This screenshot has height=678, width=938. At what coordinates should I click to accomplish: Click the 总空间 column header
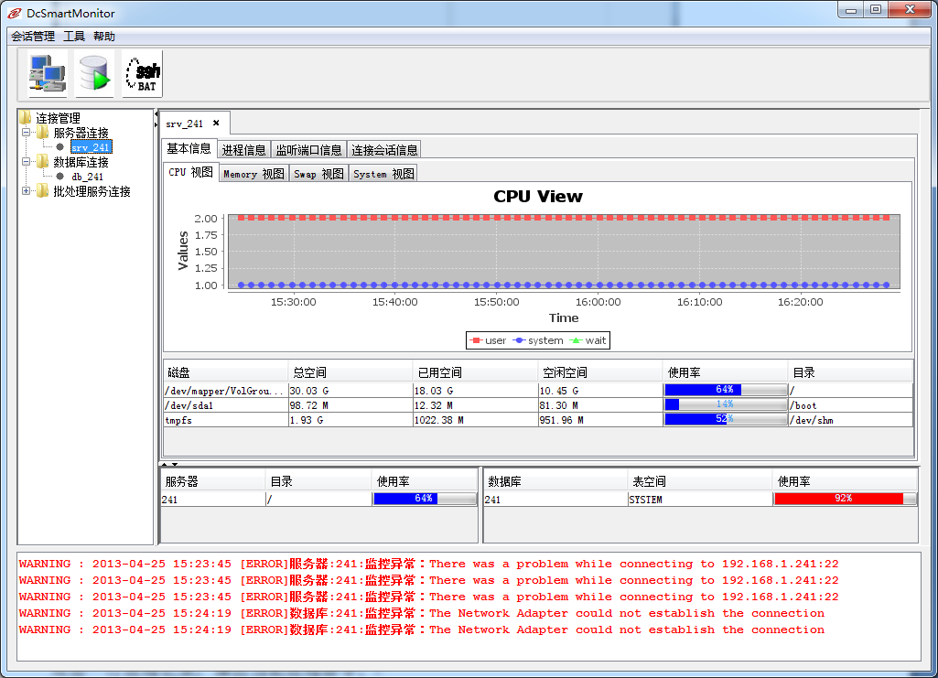350,372
